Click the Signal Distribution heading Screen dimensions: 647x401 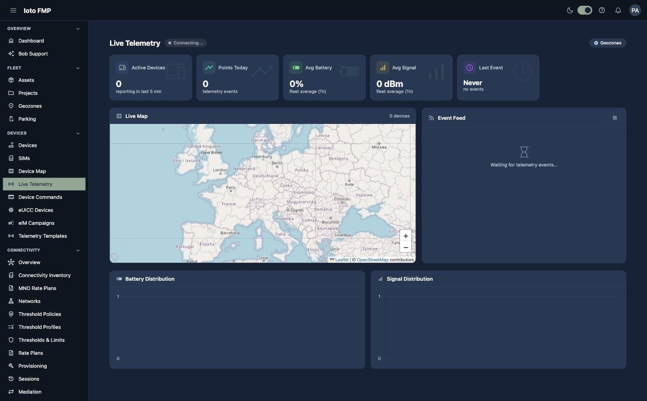point(409,279)
